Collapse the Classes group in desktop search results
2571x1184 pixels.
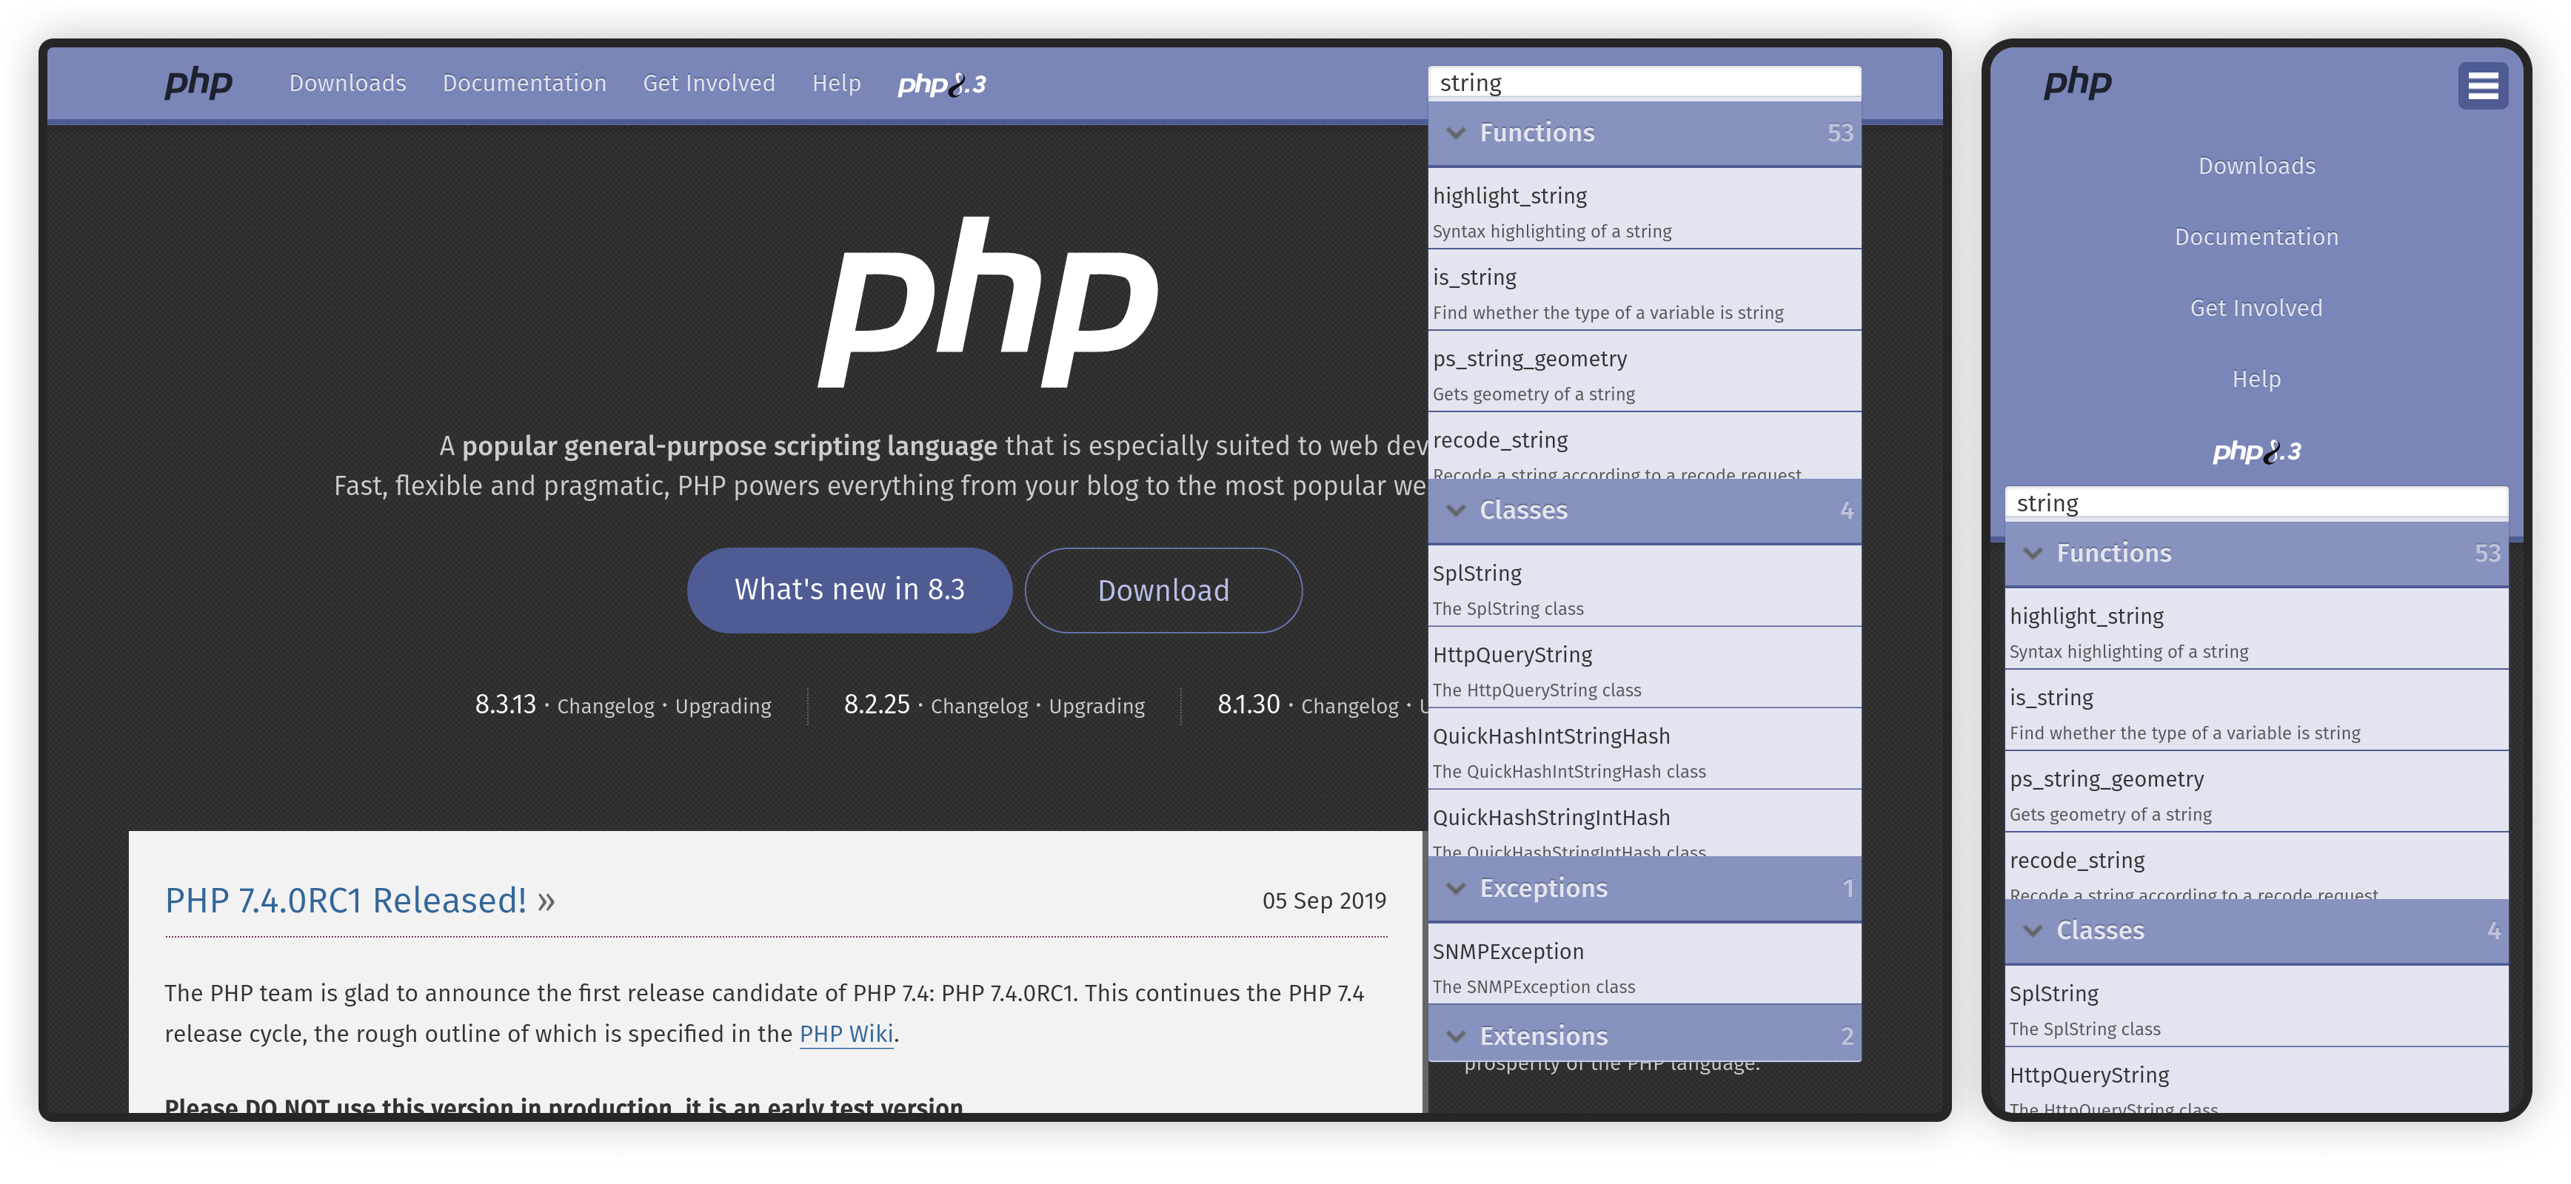tap(1644, 511)
